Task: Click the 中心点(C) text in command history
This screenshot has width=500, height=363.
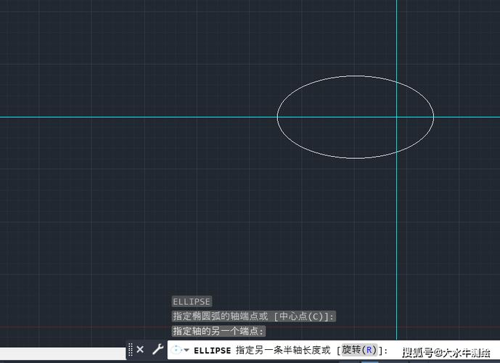Action: (306, 317)
